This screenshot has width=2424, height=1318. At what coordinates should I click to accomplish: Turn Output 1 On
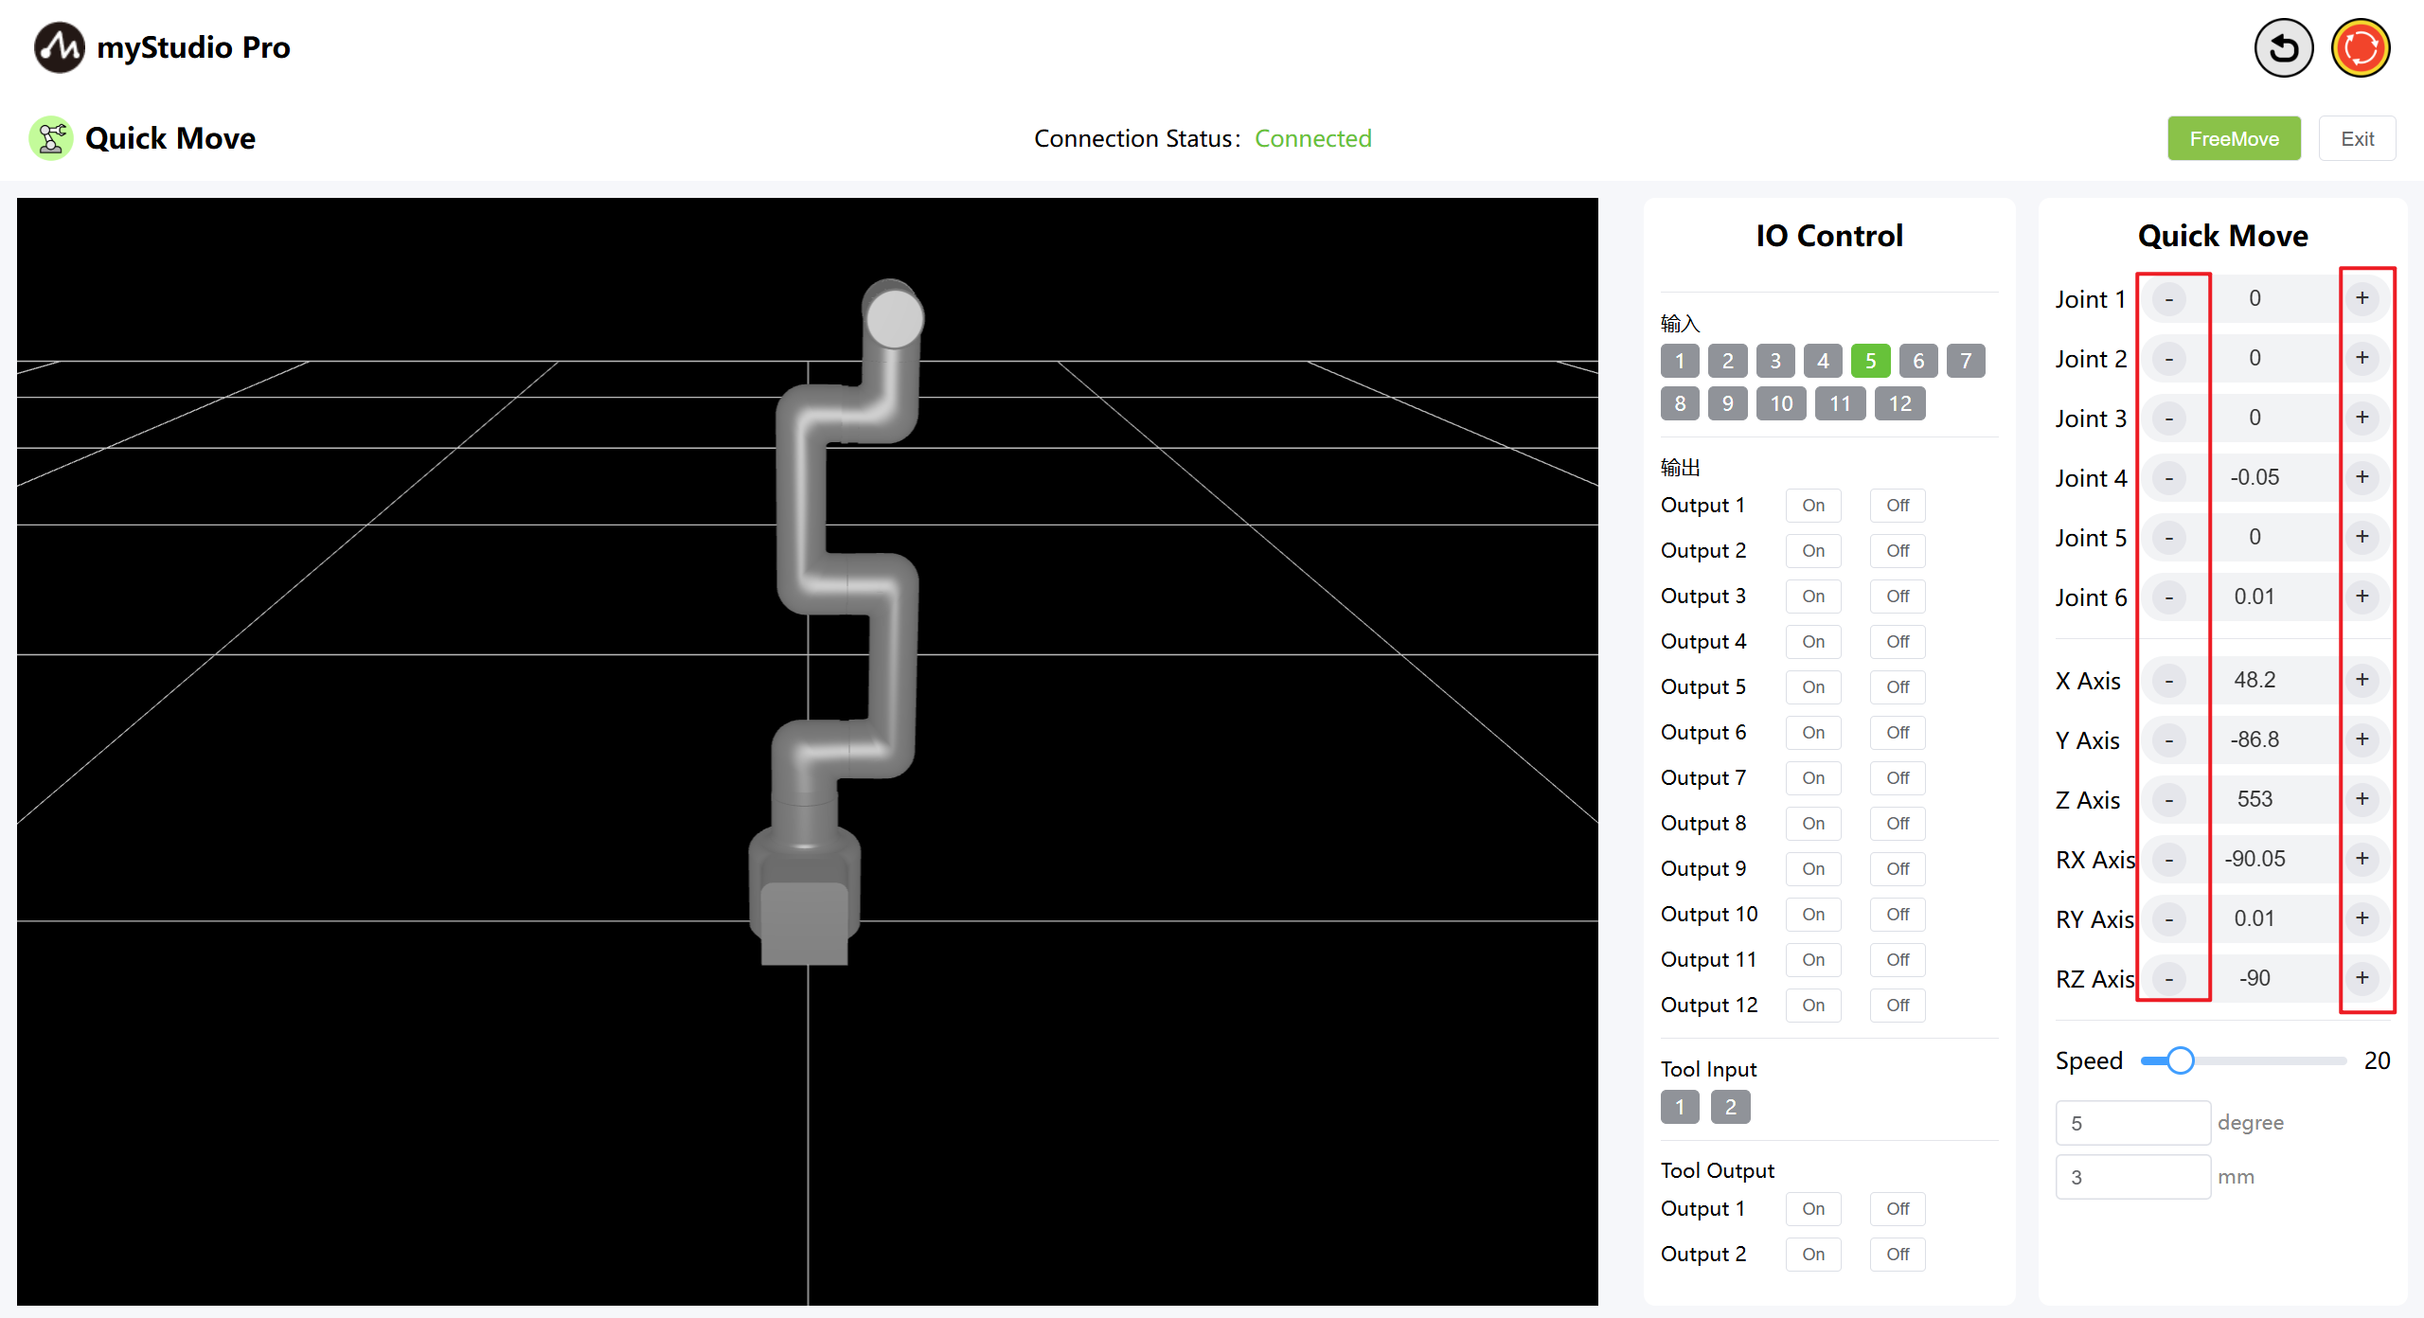point(1813,506)
